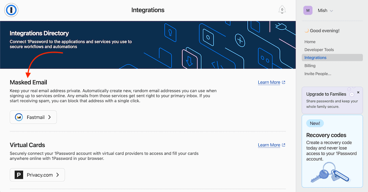
Task: Open the Fastmail integration
Action: 33,117
